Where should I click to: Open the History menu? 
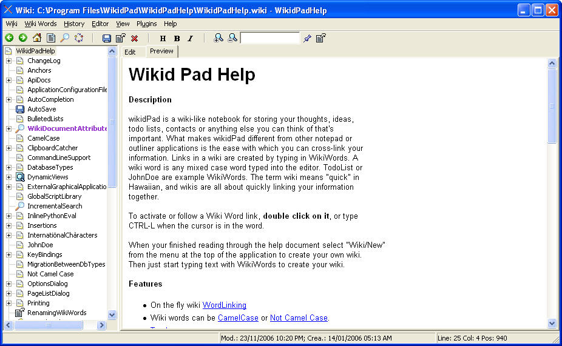tap(74, 24)
